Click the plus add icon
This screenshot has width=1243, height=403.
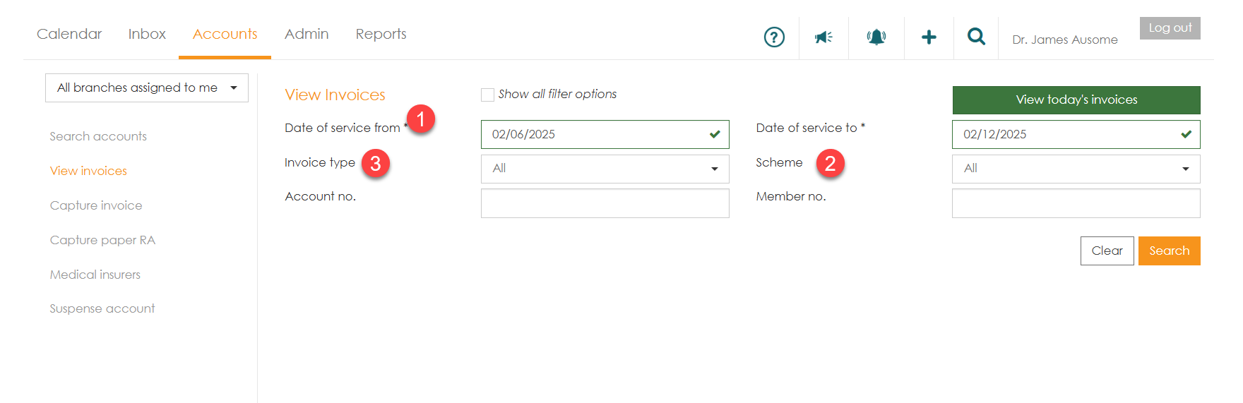click(929, 37)
